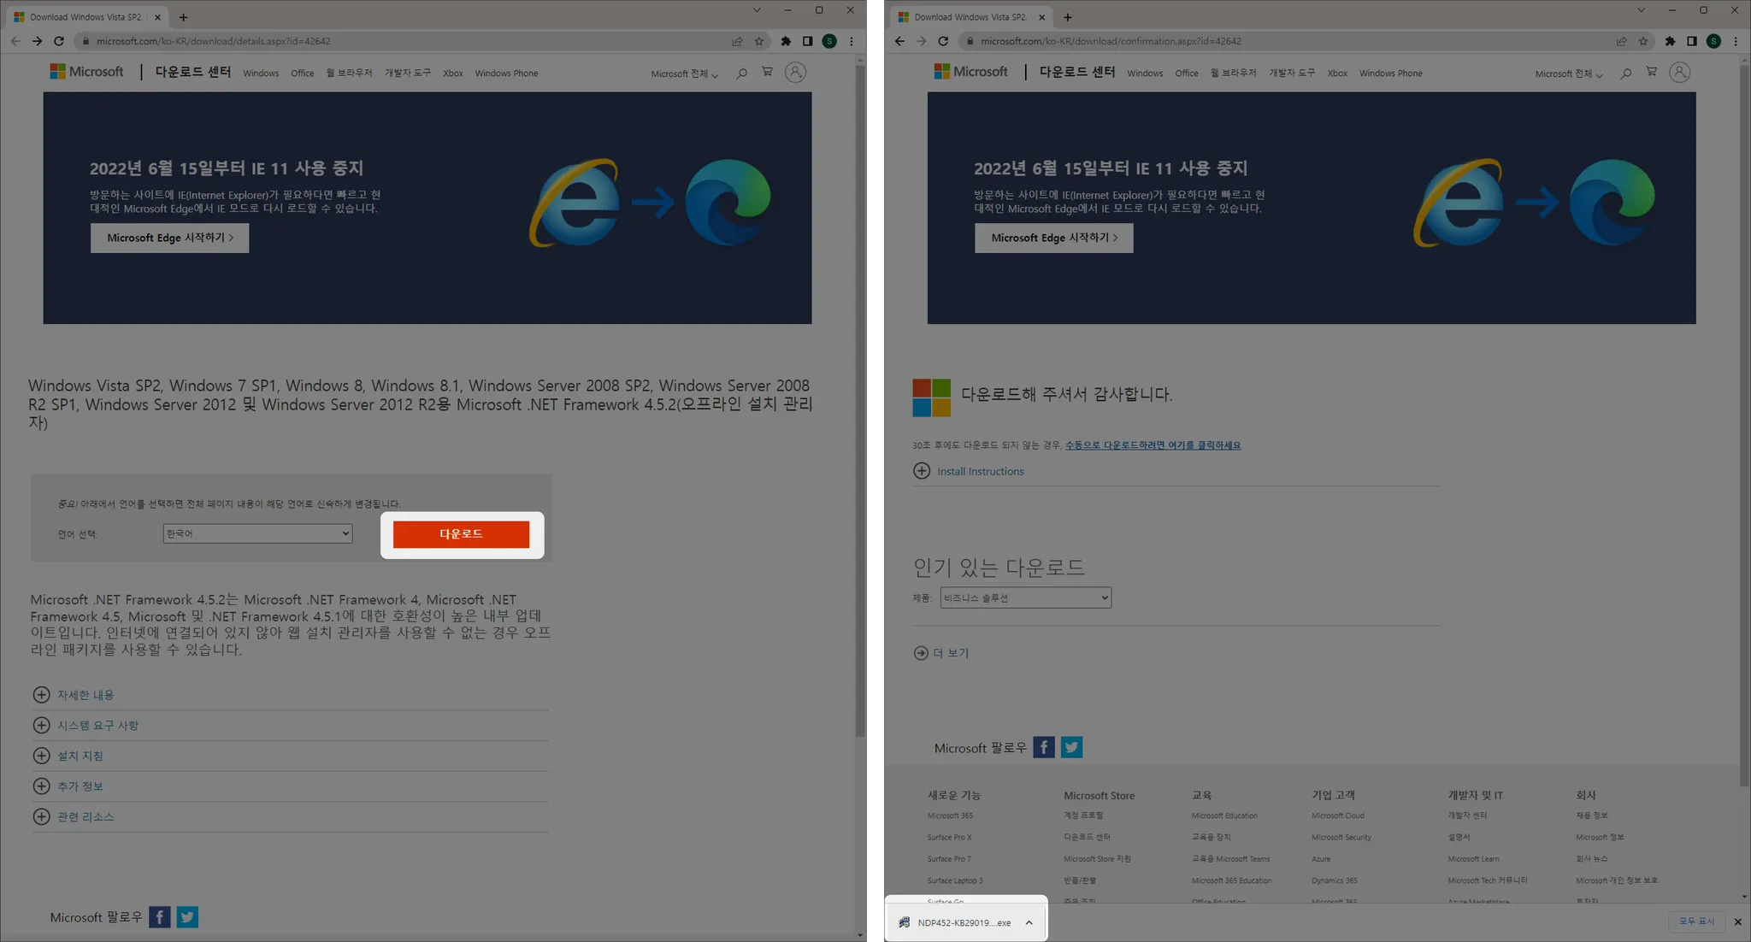
Task: Click the red 다운로드 download button
Action: click(461, 534)
